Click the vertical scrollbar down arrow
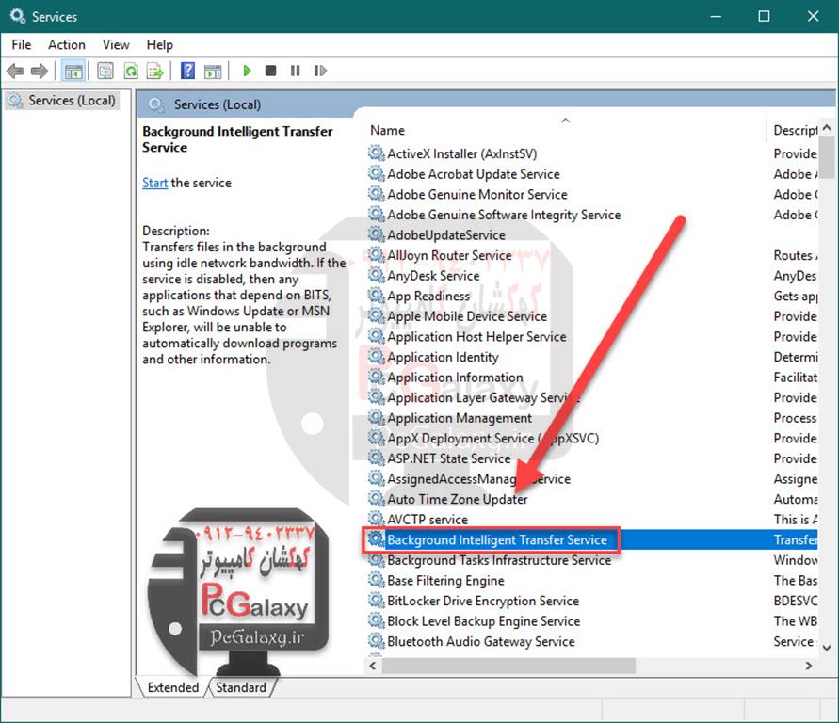839x723 pixels. point(827,647)
